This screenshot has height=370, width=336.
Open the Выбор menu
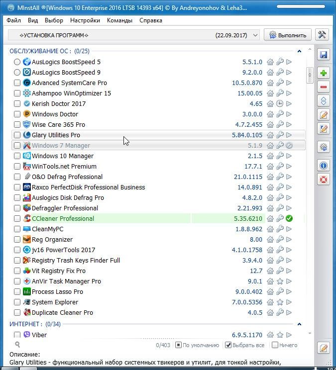pyautogui.click(x=54, y=20)
